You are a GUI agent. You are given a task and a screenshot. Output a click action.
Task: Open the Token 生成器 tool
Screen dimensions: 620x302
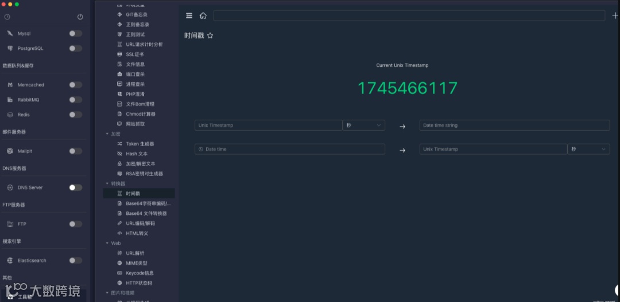(x=139, y=144)
